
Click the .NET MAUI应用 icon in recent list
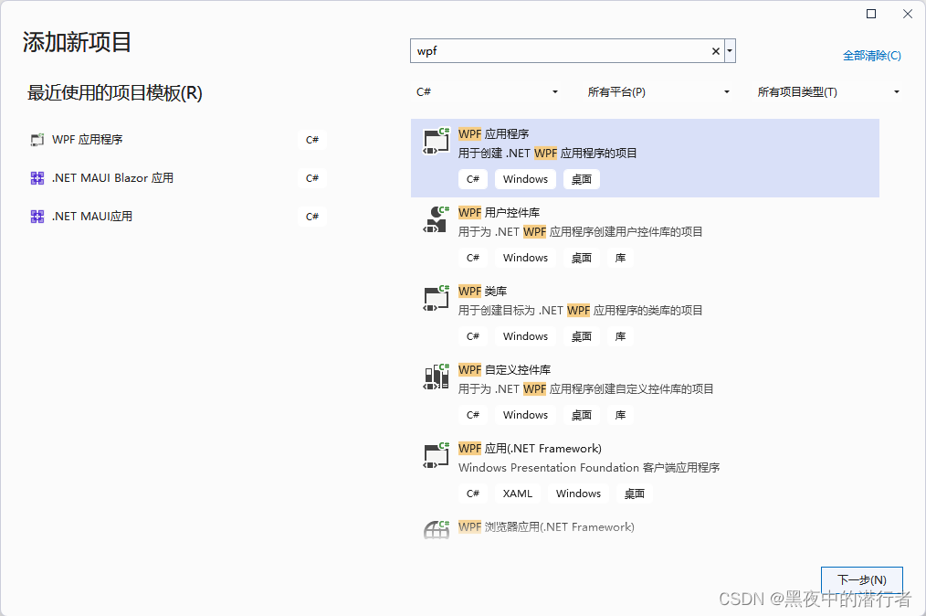37,216
